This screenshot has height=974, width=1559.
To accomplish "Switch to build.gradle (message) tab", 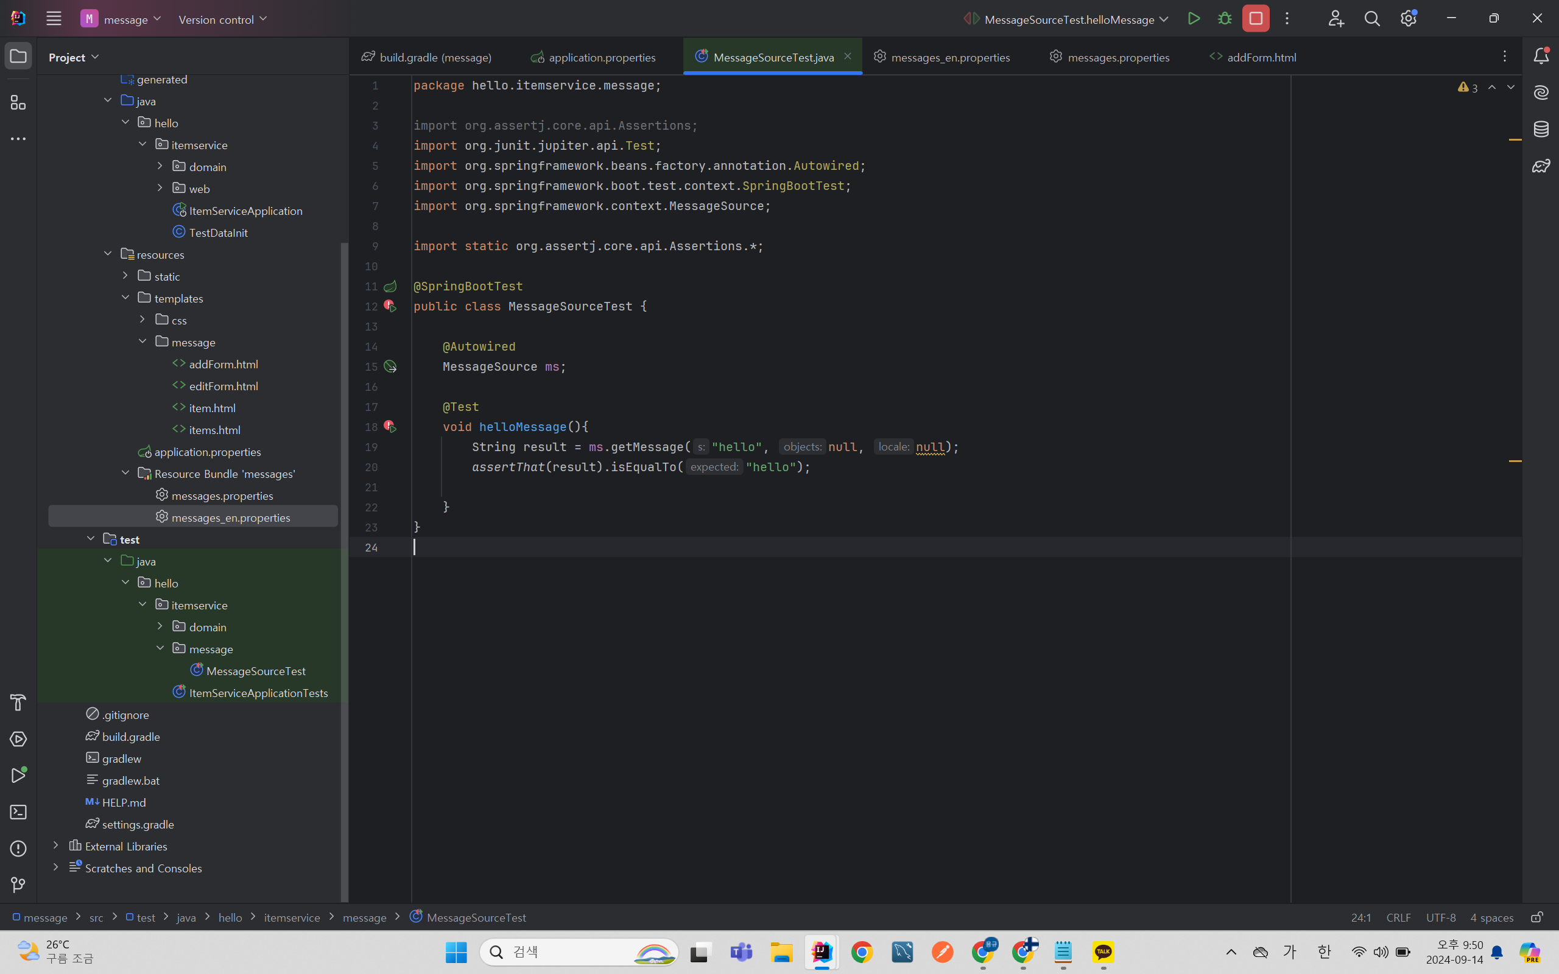I will [427, 57].
